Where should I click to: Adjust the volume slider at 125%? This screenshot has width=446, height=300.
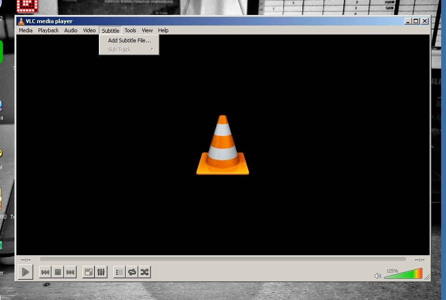[x=403, y=274]
